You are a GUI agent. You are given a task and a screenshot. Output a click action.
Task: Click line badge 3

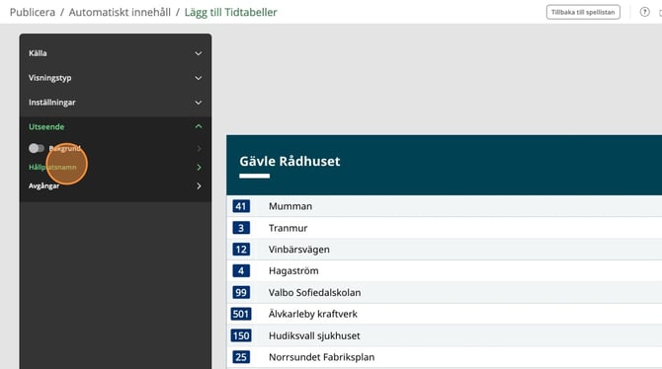click(241, 228)
